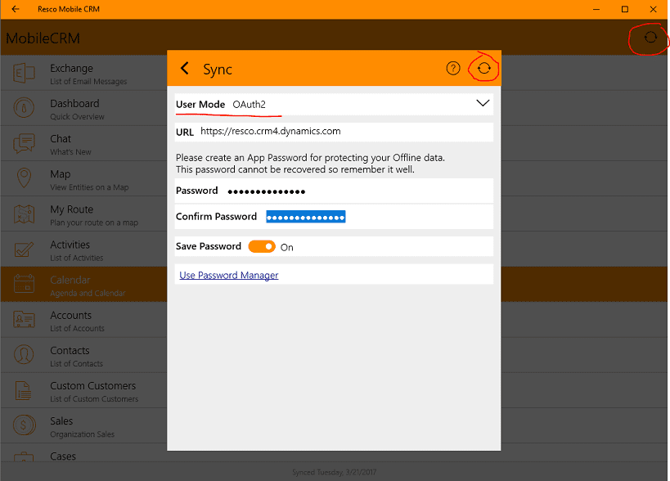
Task: Expand the User Mode dropdown arrow
Action: (483, 103)
